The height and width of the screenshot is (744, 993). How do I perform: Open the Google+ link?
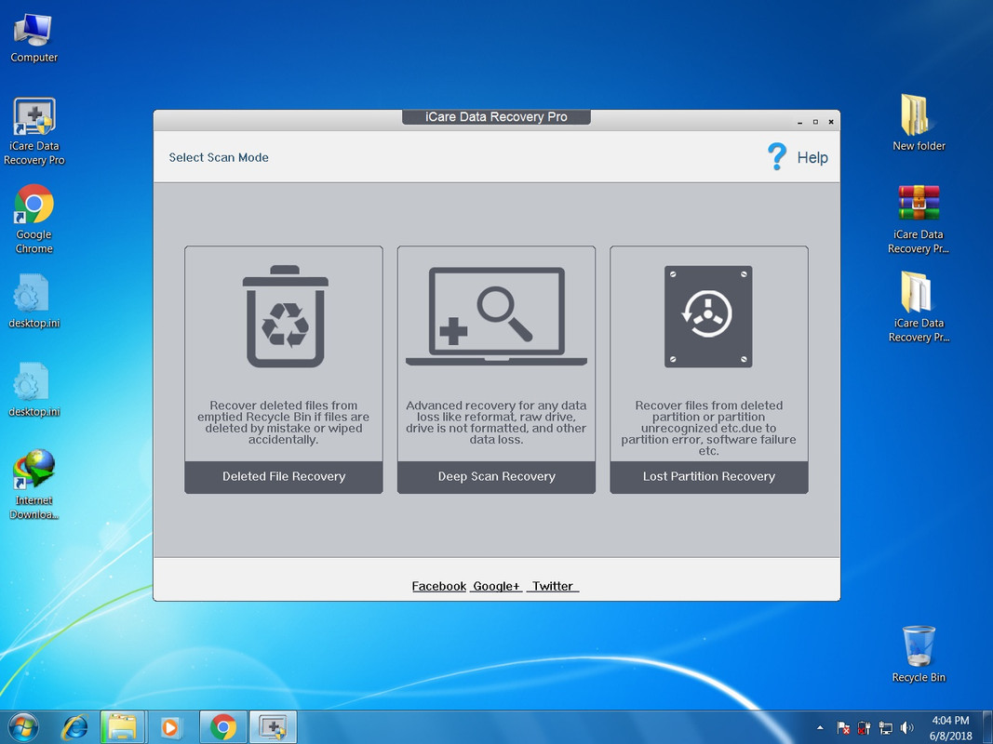point(497,586)
